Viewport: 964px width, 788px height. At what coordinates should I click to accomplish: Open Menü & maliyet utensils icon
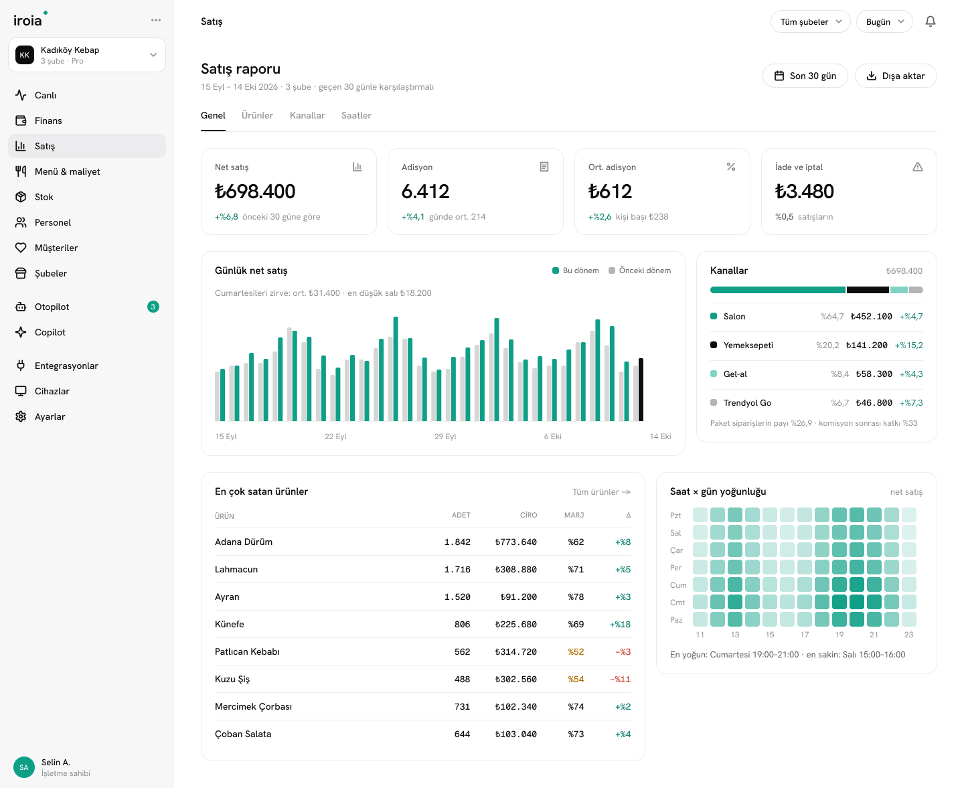click(21, 171)
